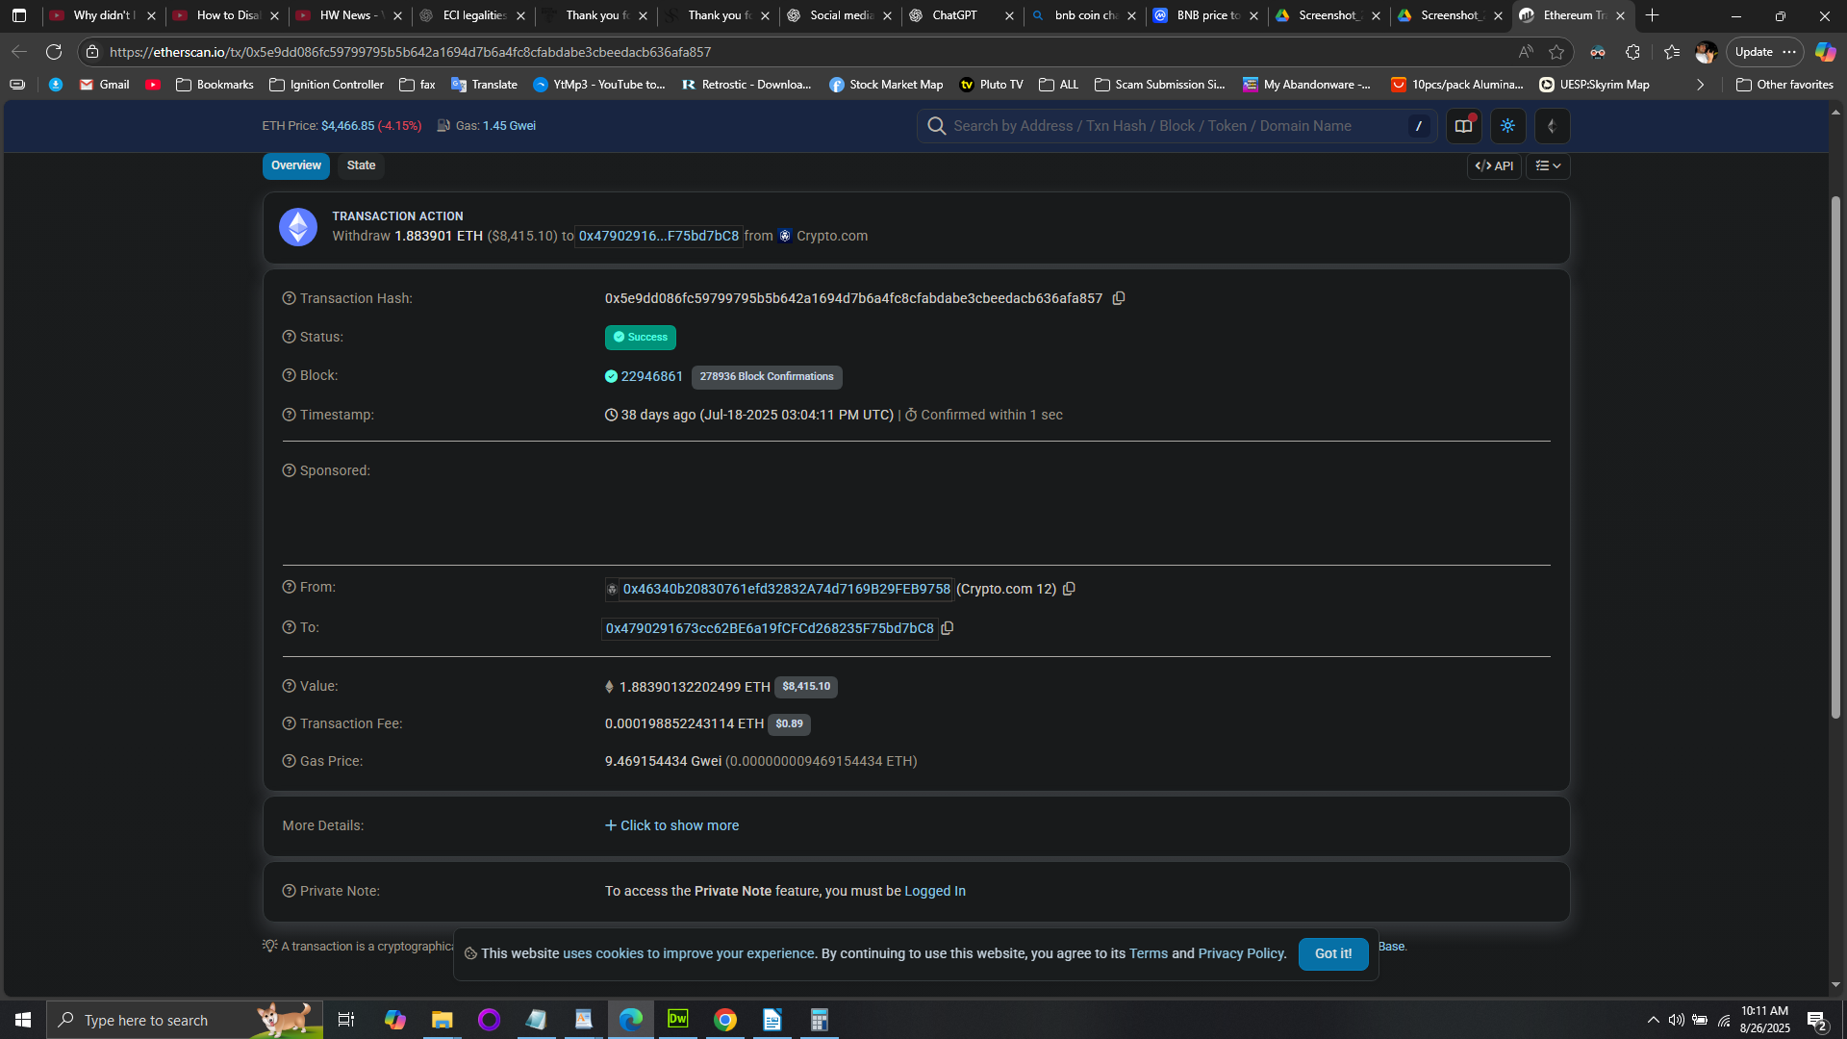Open the reading book icon in header
The image size is (1847, 1039).
(x=1463, y=126)
